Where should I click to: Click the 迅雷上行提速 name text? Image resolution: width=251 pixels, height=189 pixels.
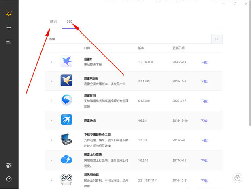(x=93, y=155)
